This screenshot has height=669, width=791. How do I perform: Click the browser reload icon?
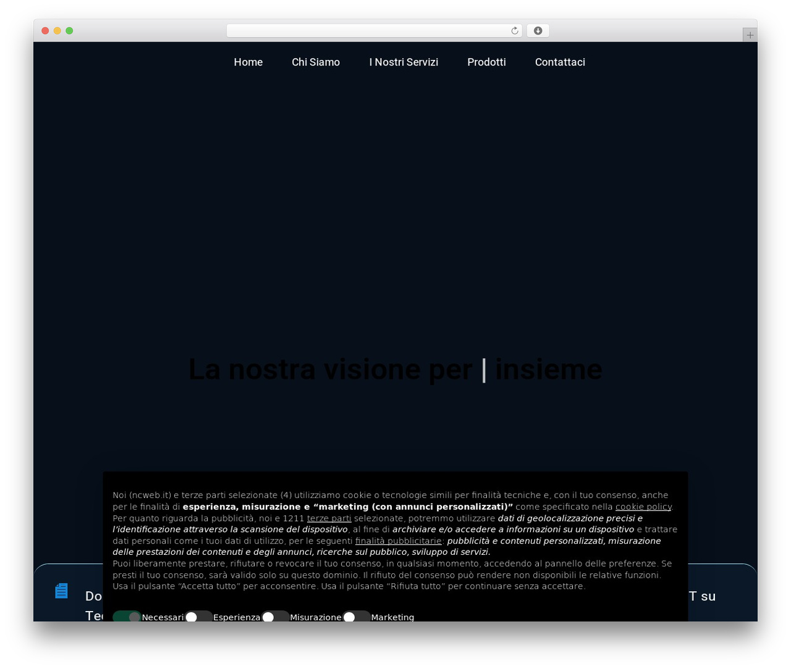tap(515, 31)
